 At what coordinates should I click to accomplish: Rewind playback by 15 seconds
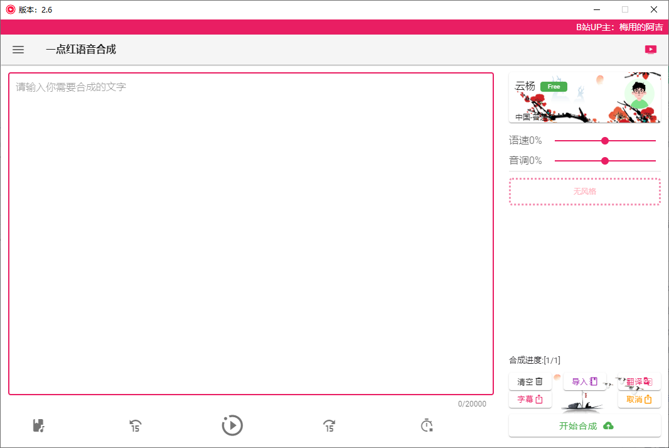135,425
